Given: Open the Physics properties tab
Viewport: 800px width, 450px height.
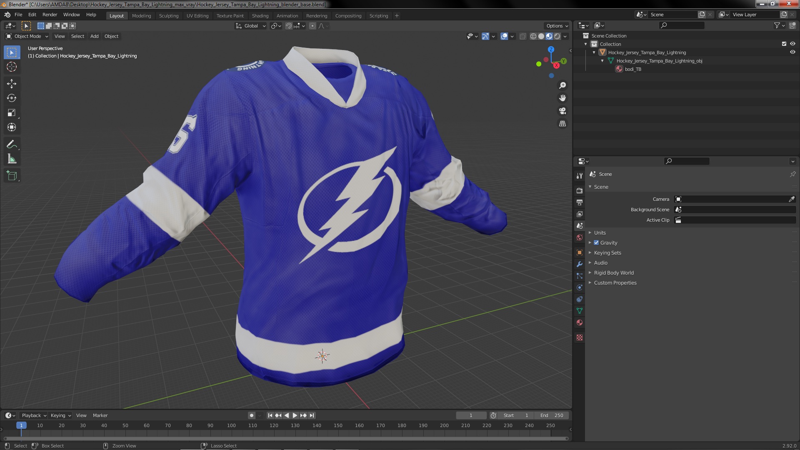Looking at the screenshot, I should (x=580, y=287).
